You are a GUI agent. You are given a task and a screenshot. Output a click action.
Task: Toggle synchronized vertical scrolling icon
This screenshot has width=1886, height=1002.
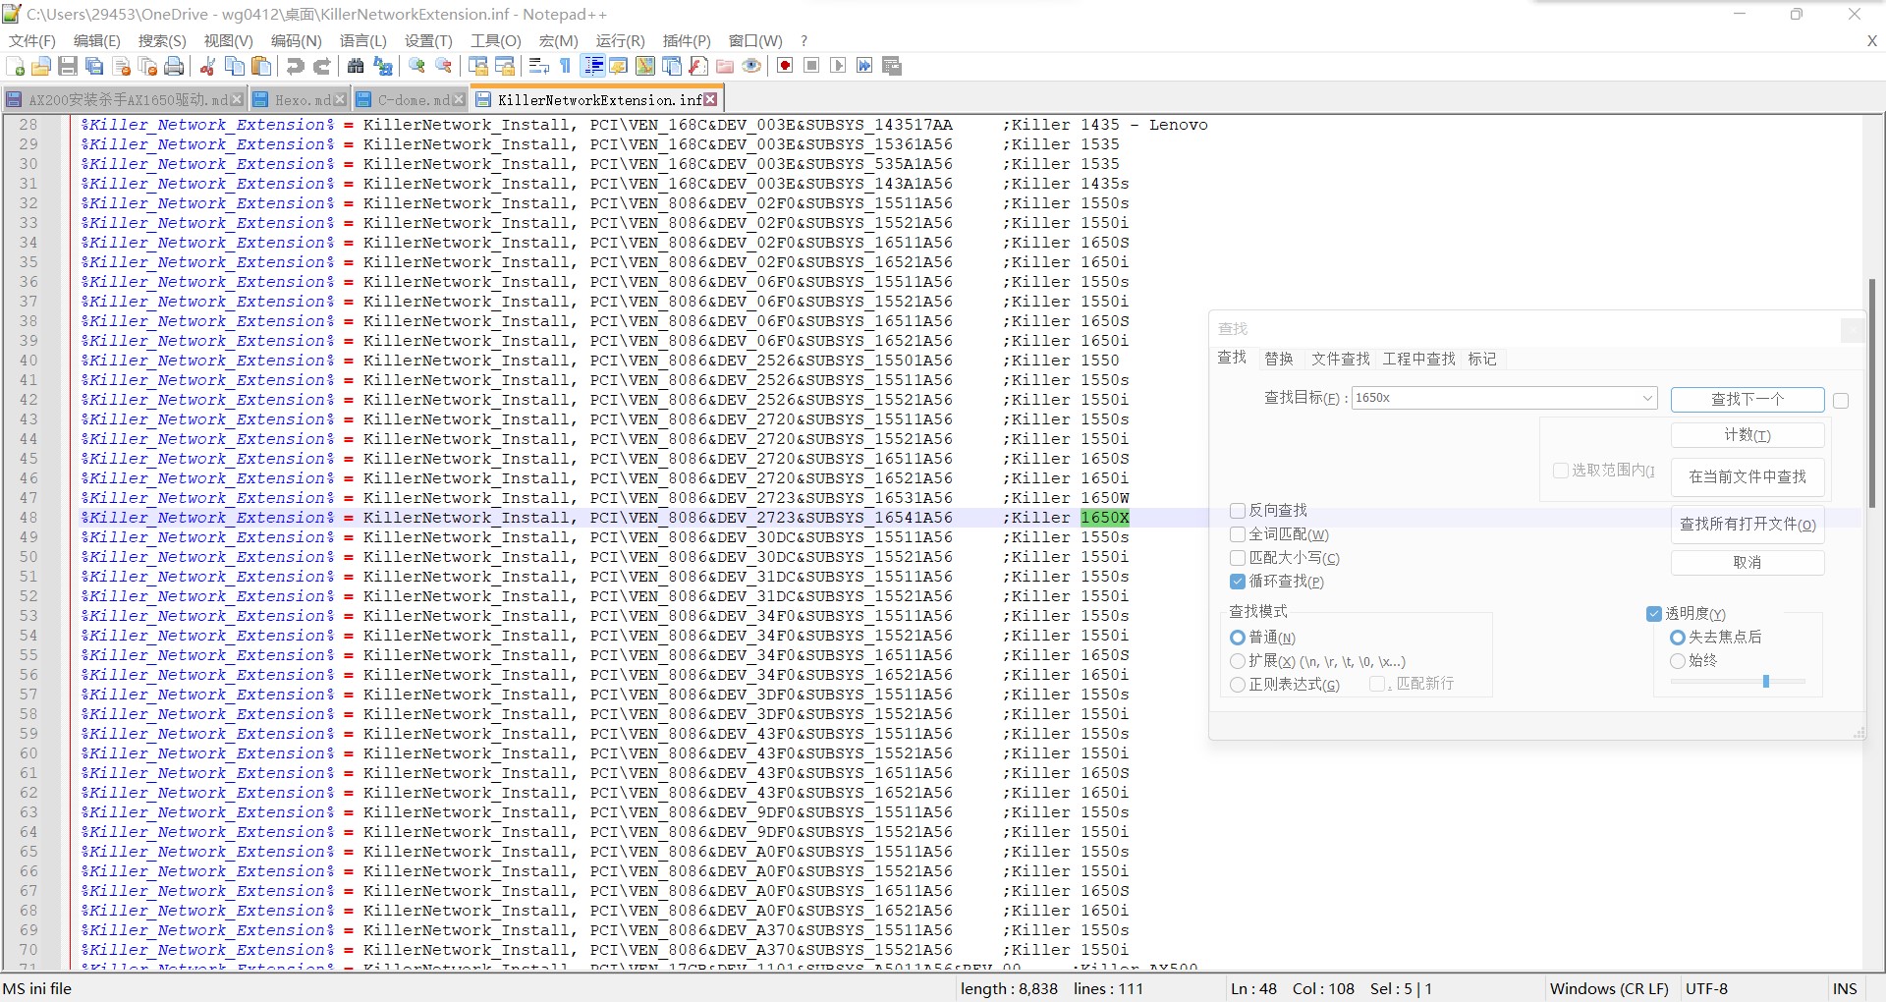click(x=478, y=66)
